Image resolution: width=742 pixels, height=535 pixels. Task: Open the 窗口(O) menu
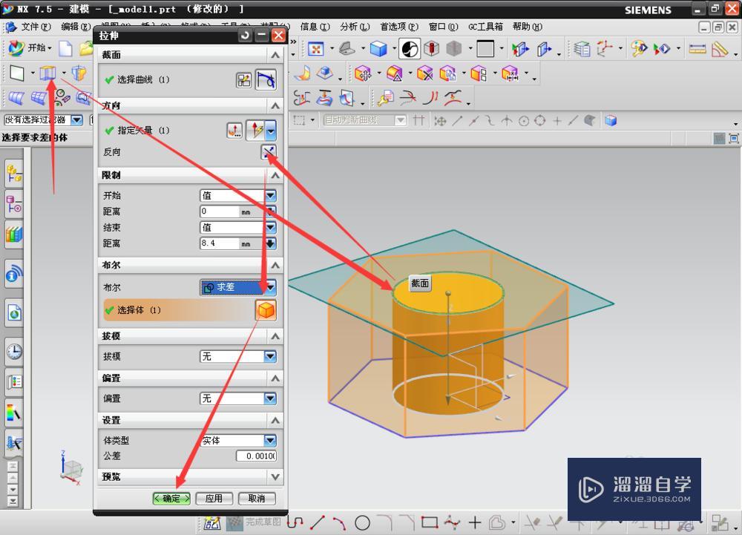click(444, 27)
